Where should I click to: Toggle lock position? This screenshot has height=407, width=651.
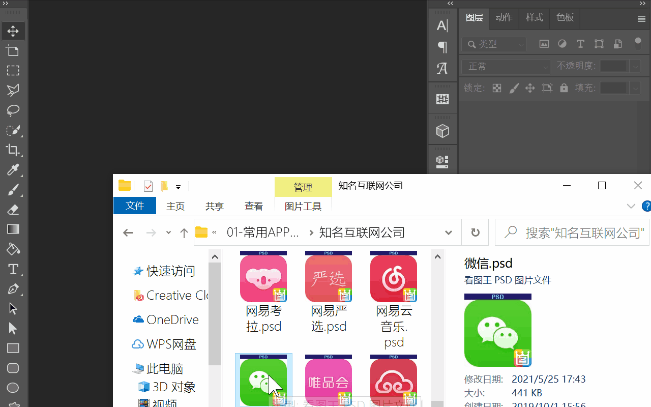530,88
